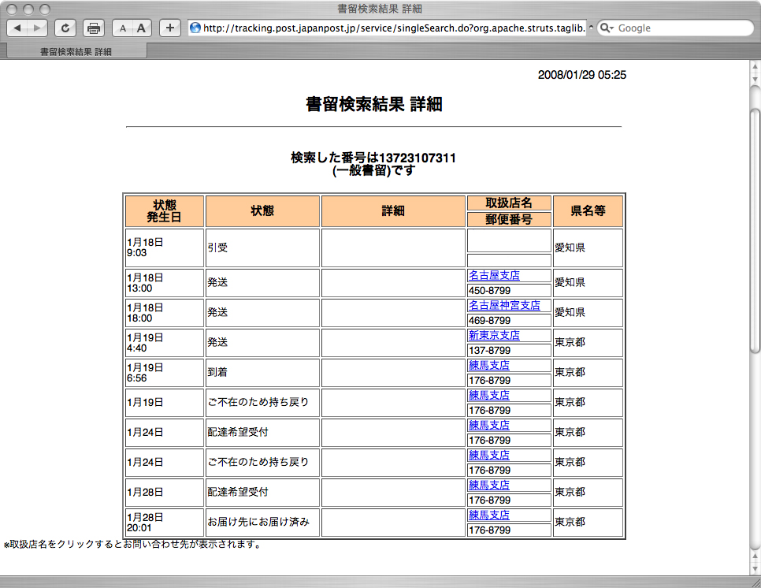
Task: Make text smaller with the small A button
Action: click(x=122, y=28)
